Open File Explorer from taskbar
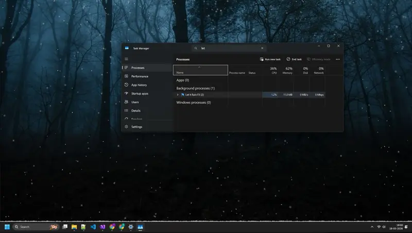 74,227
